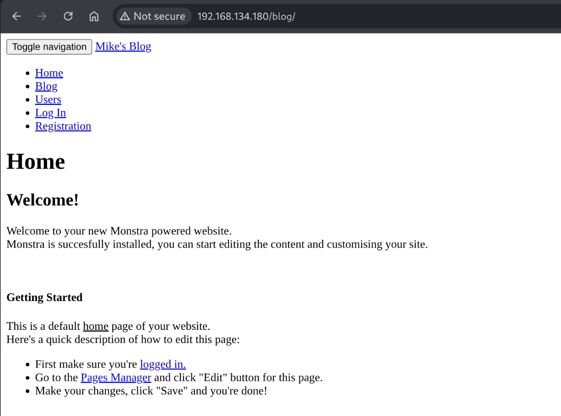The width and height of the screenshot is (561, 416).
Task: Click the underlined "home" word in paragraph
Action: (x=95, y=326)
